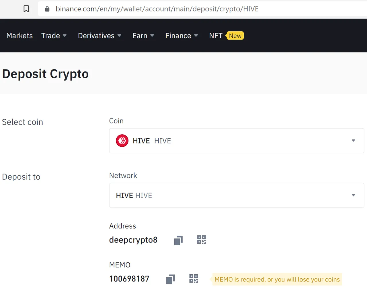This screenshot has width=367, height=295.
Task: Click the MEMO label
Action: tap(120, 265)
